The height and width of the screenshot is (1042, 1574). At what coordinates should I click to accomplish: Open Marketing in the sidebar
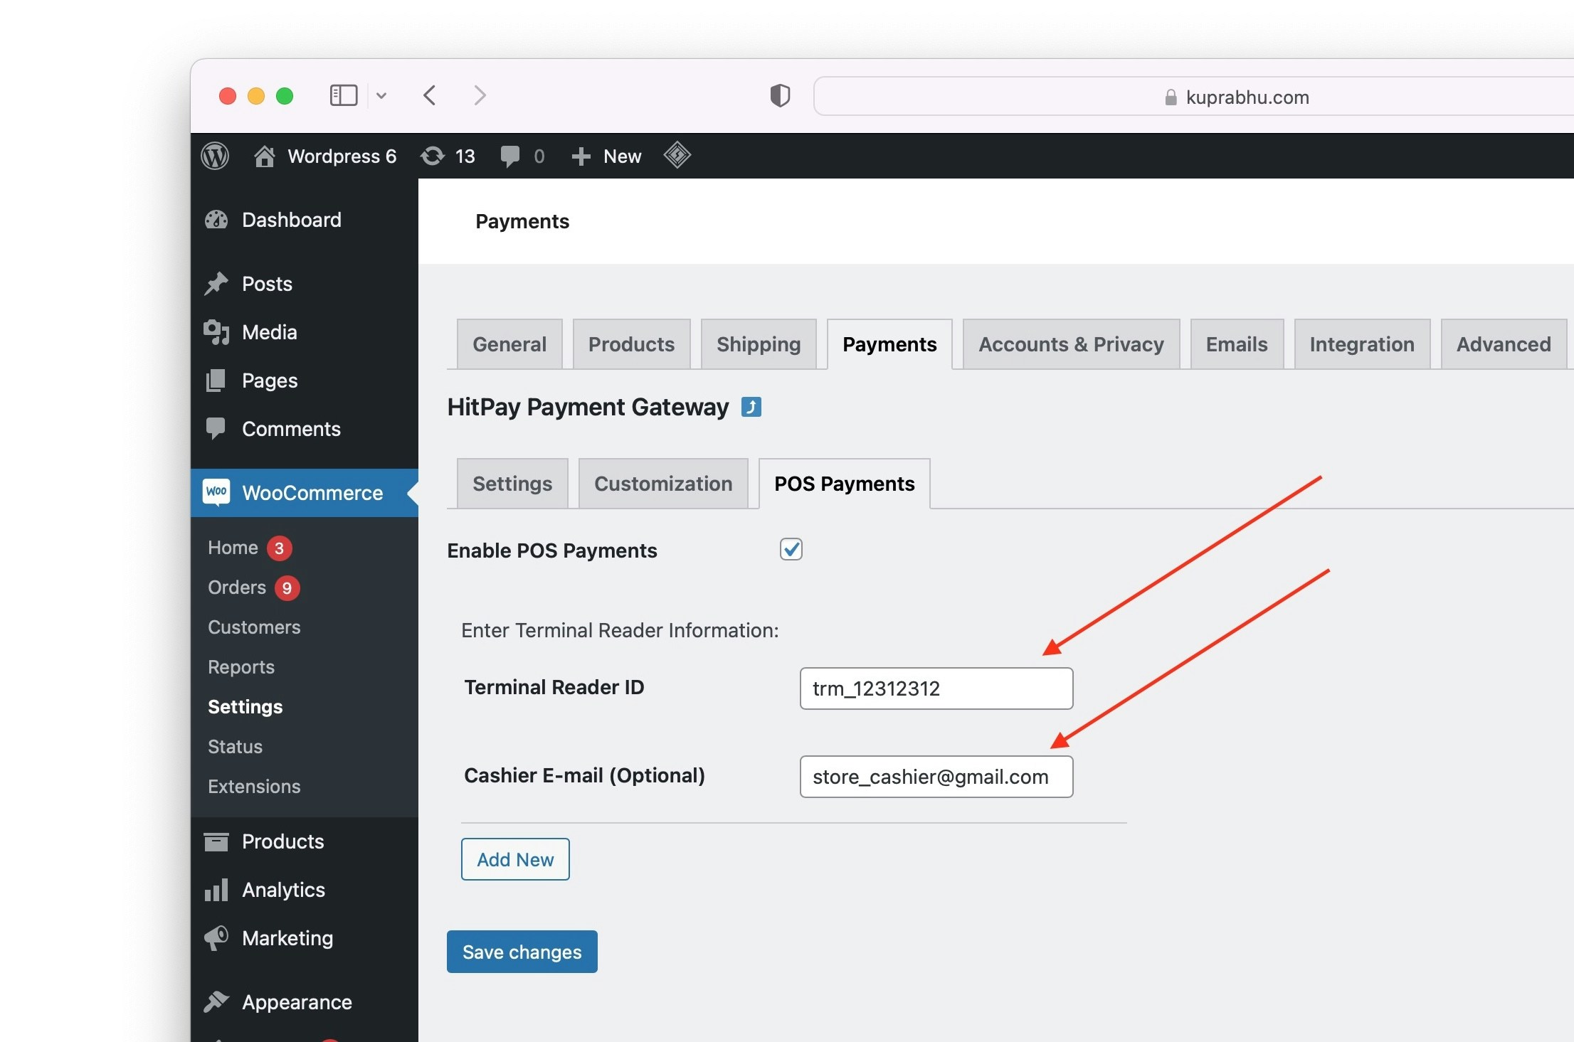pos(305,938)
